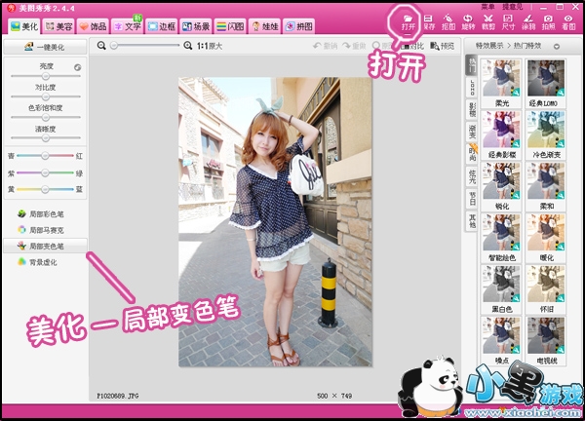Choose 局部变色笔 recolor pen
Image resolution: width=585 pixels, height=421 pixels.
[x=45, y=246]
